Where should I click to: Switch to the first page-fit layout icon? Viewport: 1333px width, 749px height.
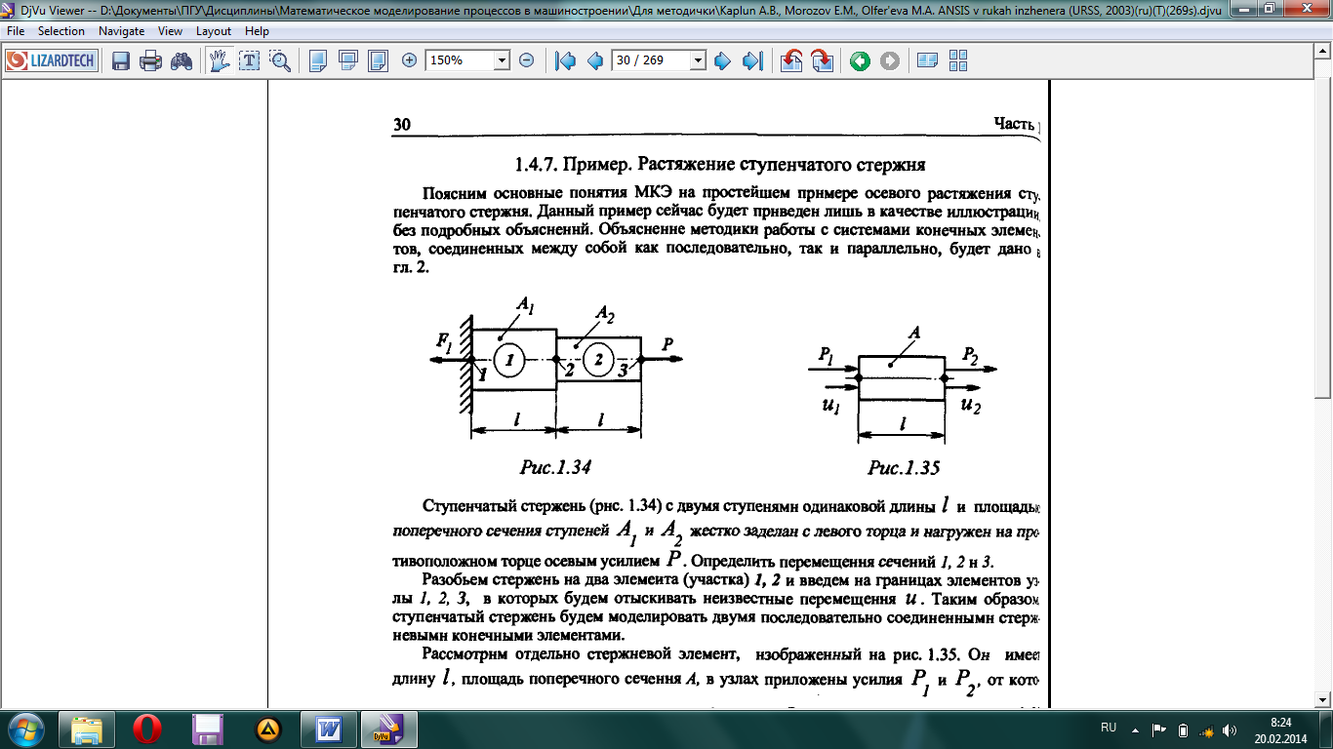[318, 60]
